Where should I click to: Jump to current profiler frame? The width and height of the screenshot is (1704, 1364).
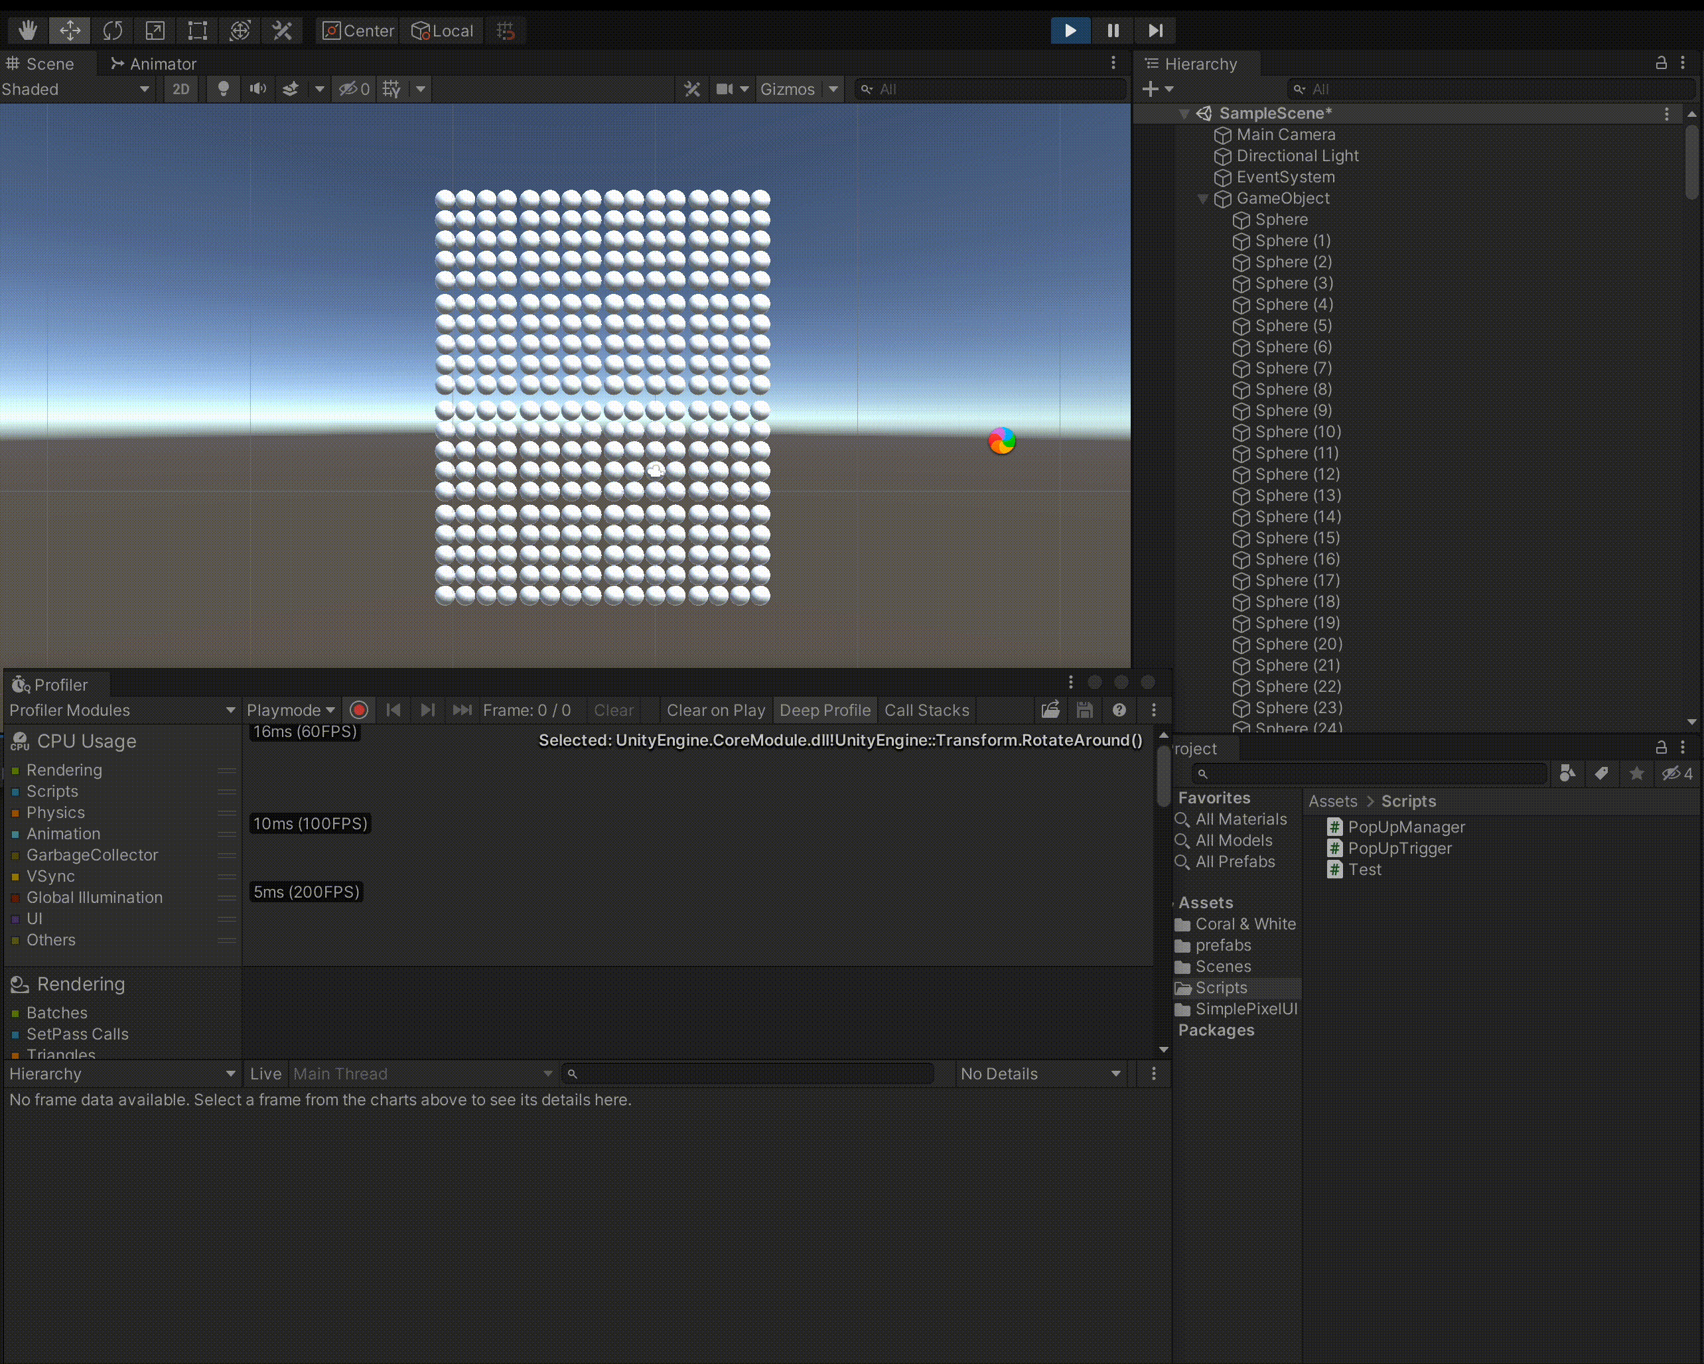(x=462, y=711)
